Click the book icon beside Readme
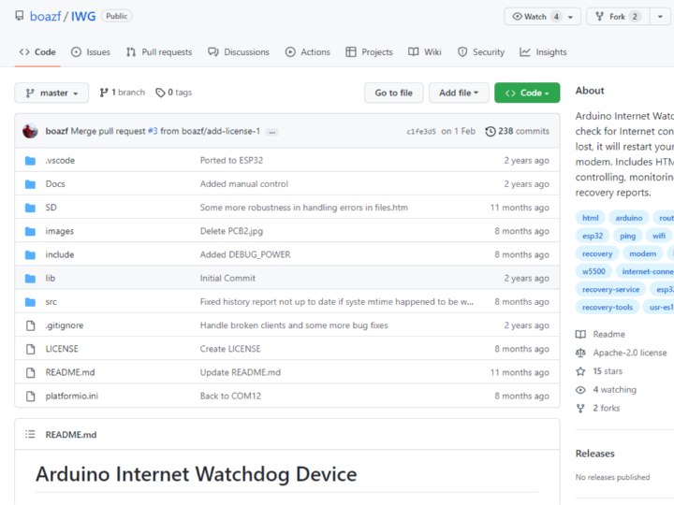The width and height of the screenshot is (674, 505). tap(580, 334)
